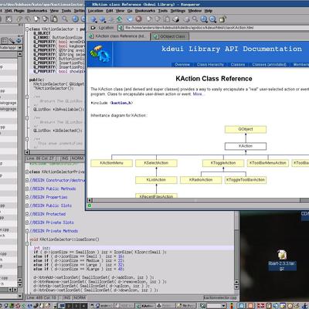The height and width of the screenshot is (309, 309).
Task: Click the QObject box in inheritance diagram
Action: tap(246, 129)
